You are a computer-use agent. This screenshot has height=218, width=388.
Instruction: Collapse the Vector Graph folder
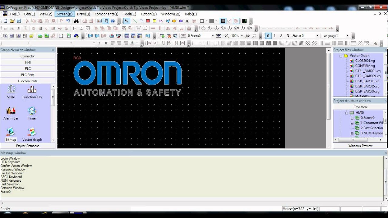pos(341,56)
